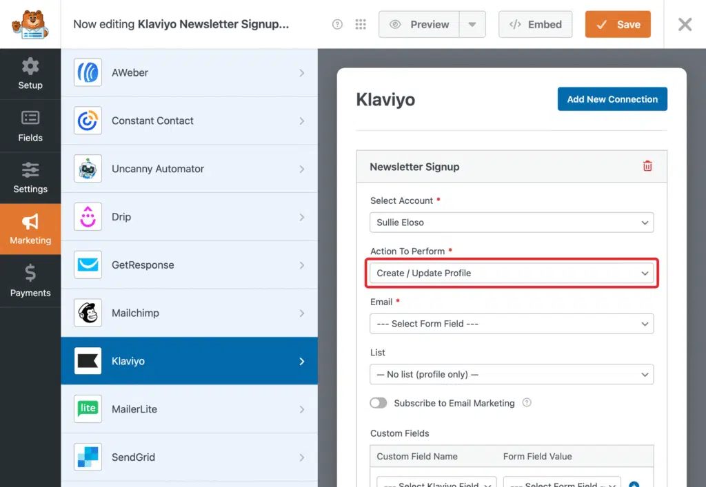Image resolution: width=706 pixels, height=487 pixels.
Task: Open the Select Account dropdown
Action: click(512, 222)
